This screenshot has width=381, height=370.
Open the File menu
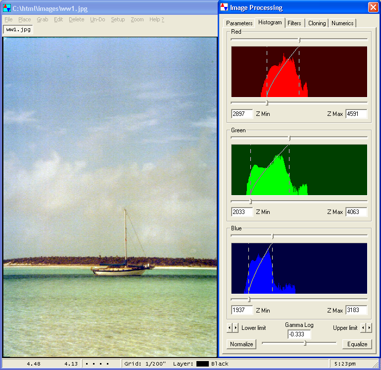coord(8,19)
